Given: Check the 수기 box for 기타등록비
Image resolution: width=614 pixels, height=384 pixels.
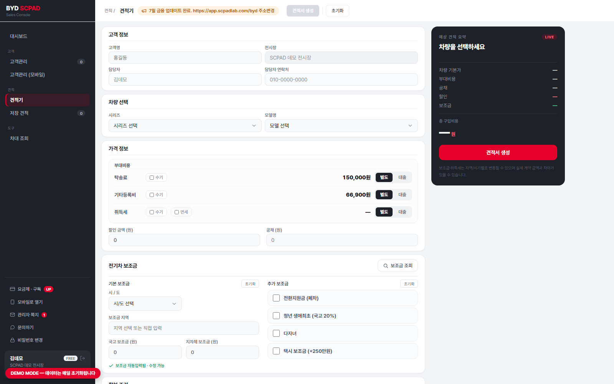Looking at the screenshot, I should coord(152,195).
